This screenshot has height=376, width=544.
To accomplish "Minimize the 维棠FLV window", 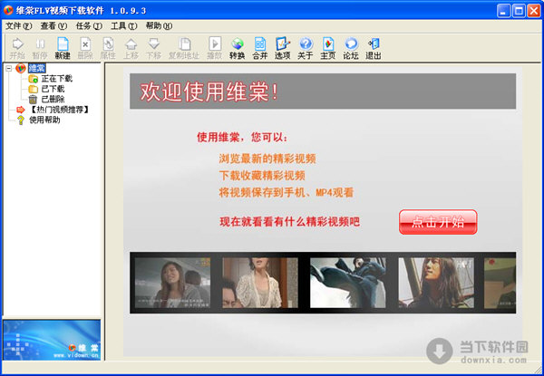I will (x=504, y=11).
